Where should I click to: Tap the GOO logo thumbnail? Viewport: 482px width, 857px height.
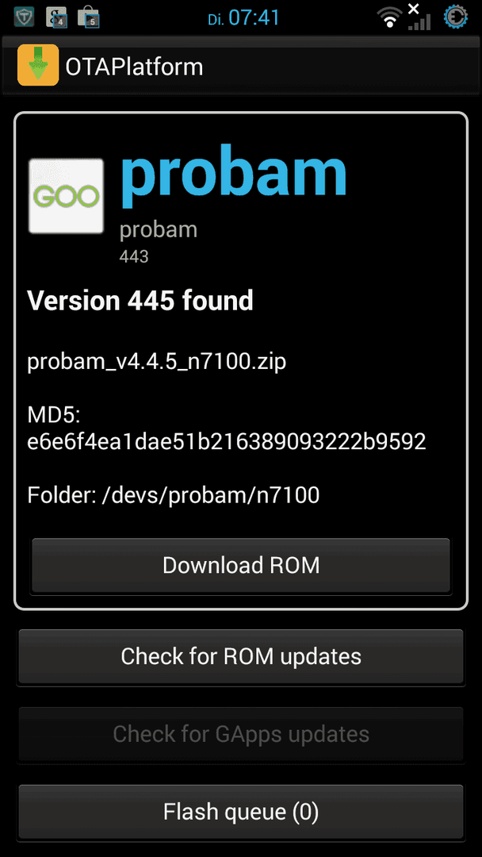(66, 196)
